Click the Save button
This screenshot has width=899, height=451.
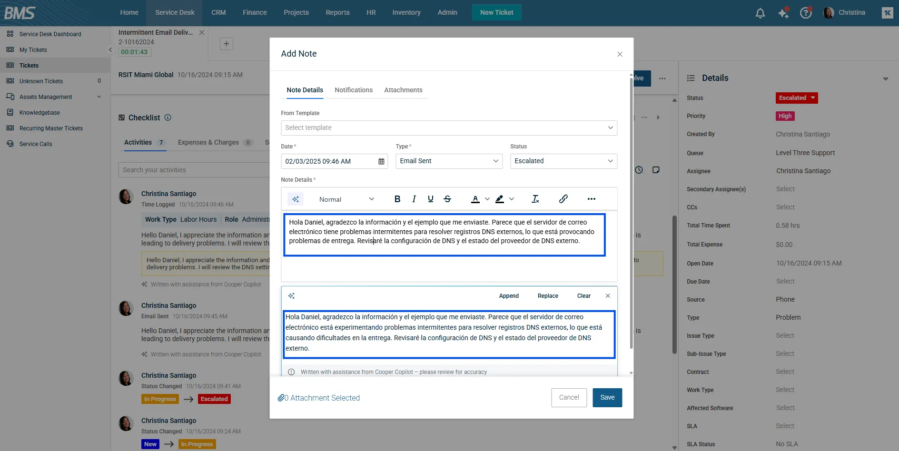pyautogui.click(x=607, y=398)
